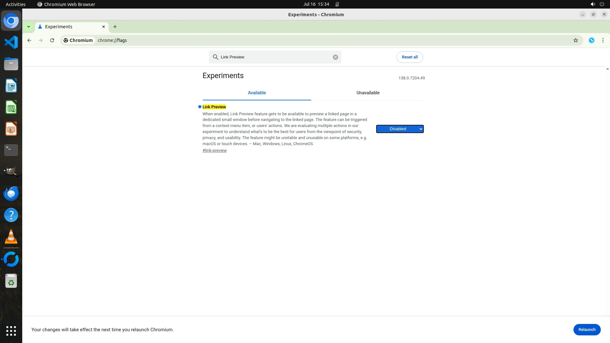Screen dimensions: 610x343
Task: Toggle the notifications bell in top bar
Action: (x=337, y=4)
